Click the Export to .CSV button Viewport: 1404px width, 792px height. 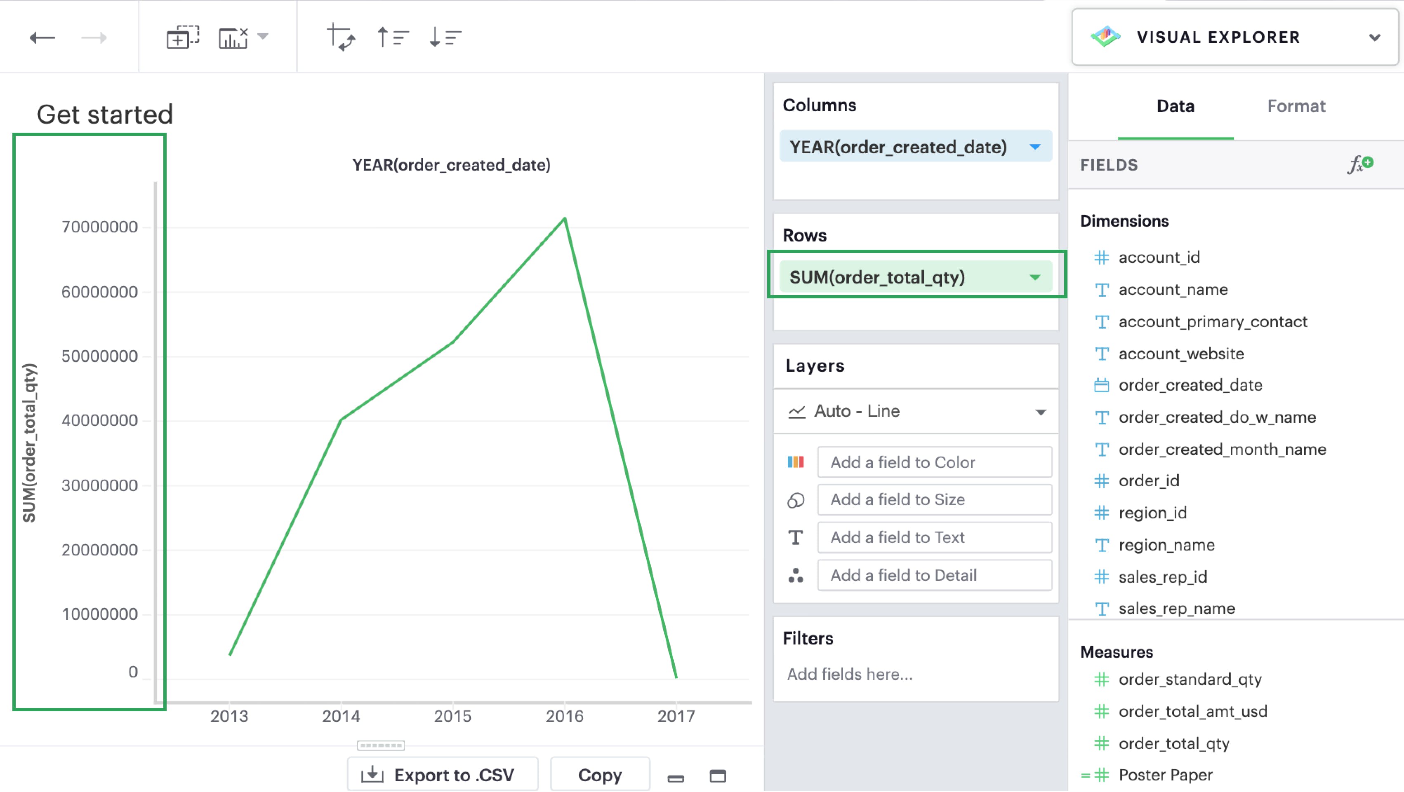point(443,774)
